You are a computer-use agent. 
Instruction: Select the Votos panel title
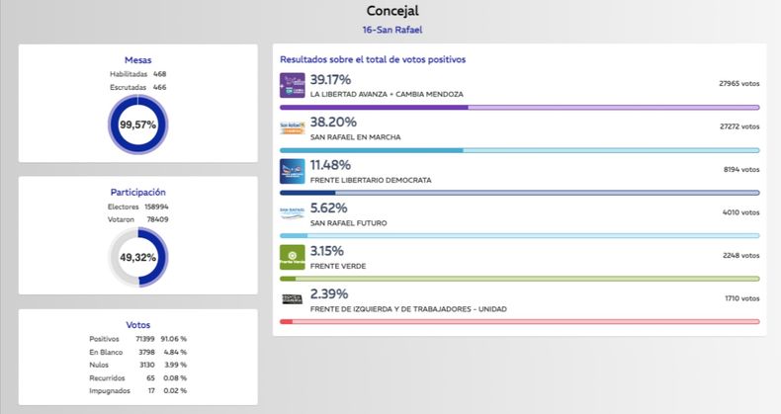[x=138, y=324]
